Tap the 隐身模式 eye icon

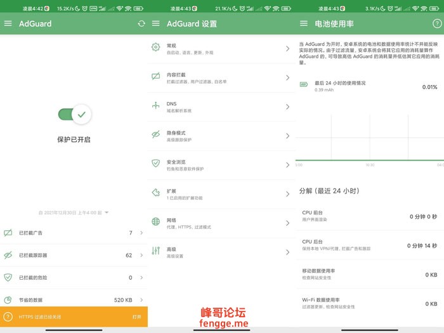tap(156, 134)
